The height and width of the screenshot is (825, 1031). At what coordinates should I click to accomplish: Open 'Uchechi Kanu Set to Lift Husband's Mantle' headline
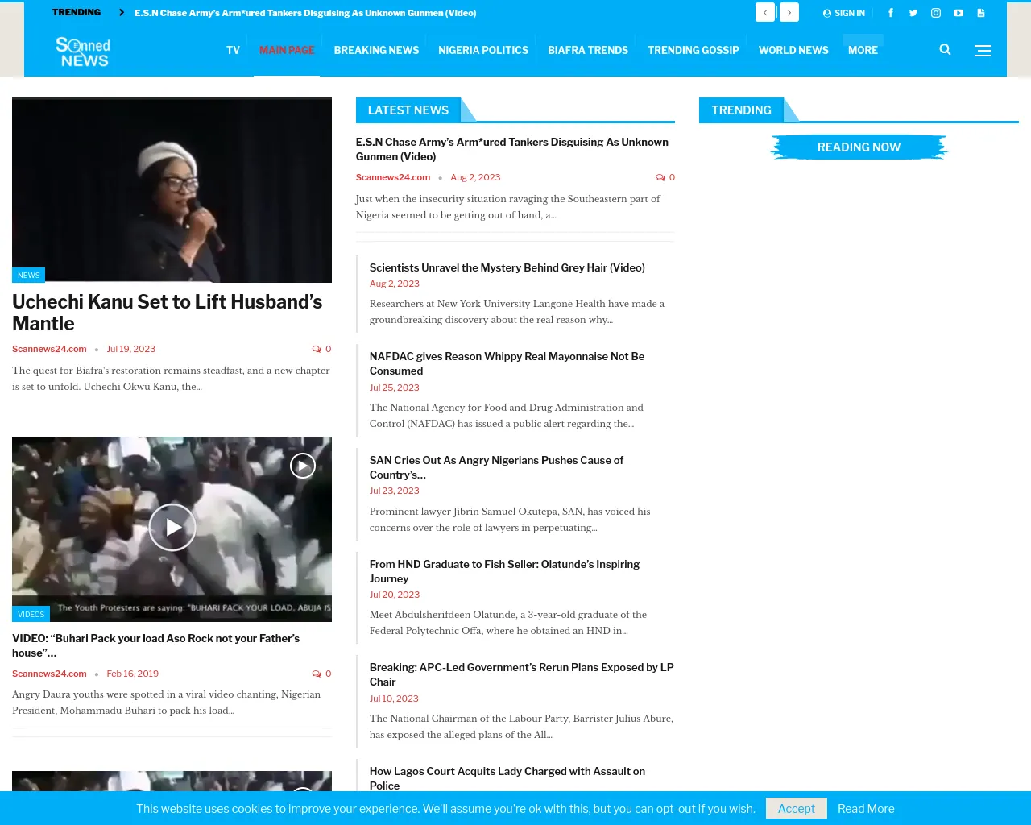(x=168, y=313)
